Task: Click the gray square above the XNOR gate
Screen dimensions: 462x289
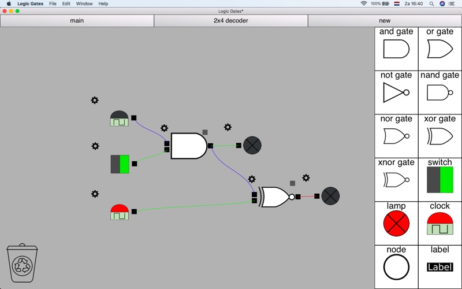Action: click(292, 183)
